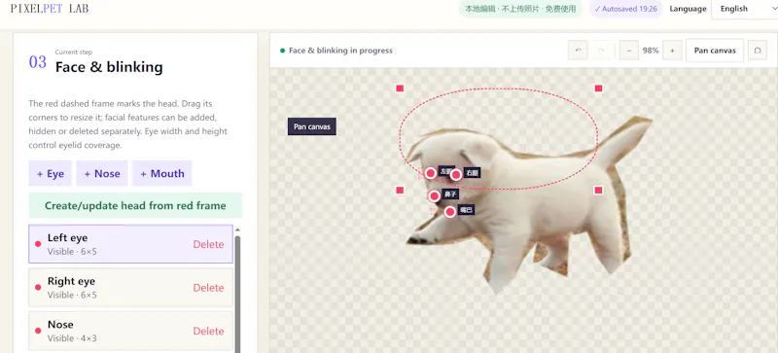Click the Autosaved 19:26 status badge
The height and width of the screenshot is (353, 778).
pyautogui.click(x=625, y=9)
